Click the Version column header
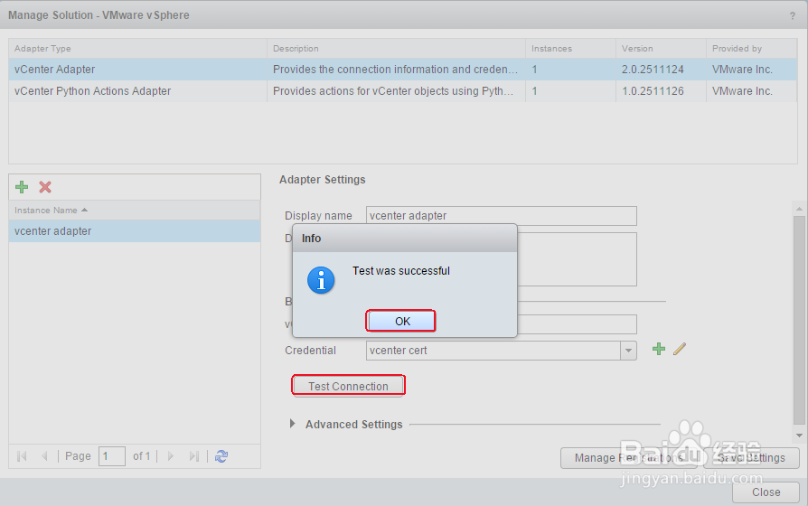Viewport: 808px width, 506px height. 661,49
